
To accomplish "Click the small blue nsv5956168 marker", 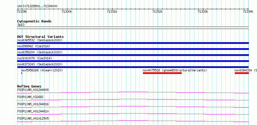I will click(22, 73).
